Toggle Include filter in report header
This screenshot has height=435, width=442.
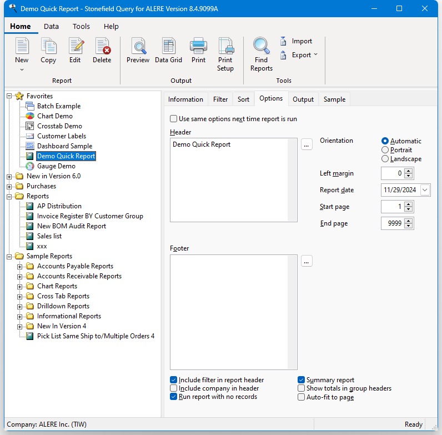(174, 380)
